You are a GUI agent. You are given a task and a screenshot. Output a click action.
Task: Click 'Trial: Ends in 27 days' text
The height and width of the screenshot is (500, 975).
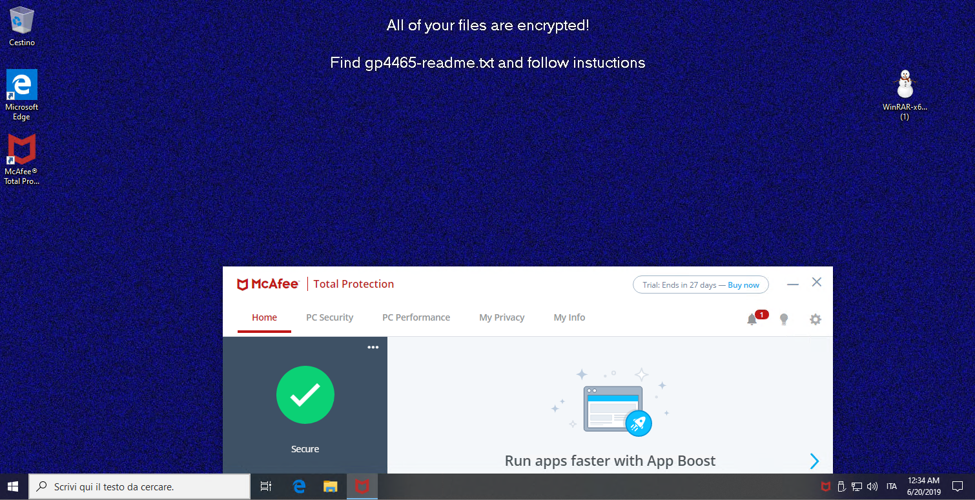(x=679, y=285)
